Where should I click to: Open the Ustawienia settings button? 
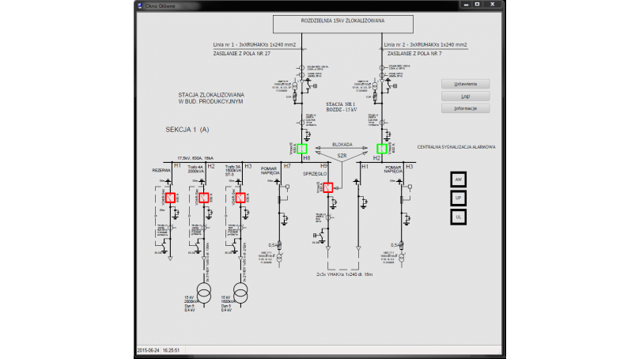pyautogui.click(x=465, y=84)
